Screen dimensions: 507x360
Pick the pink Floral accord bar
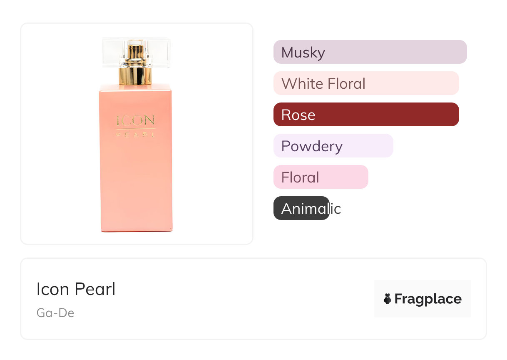321,177
